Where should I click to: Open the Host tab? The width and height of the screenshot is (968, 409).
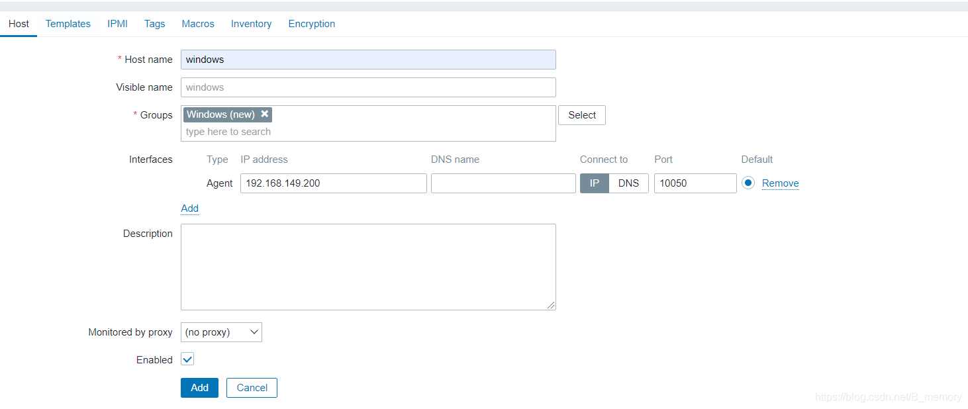click(x=19, y=24)
